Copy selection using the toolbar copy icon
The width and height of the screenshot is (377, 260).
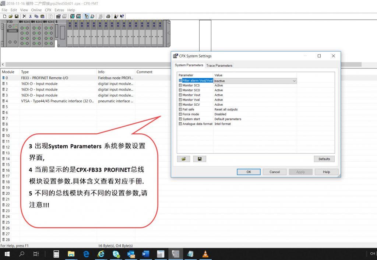(x=36, y=16)
